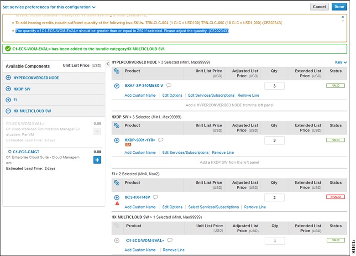Click the comment icon next to UCS-HX-FI48P
The image size is (356, 256).
(156, 197)
